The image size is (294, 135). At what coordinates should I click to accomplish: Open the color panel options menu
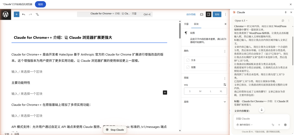pyautogui.click(x=225, y=51)
